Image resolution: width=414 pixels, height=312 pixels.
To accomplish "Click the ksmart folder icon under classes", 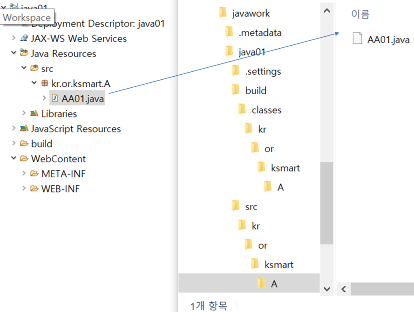I will [x=261, y=167].
